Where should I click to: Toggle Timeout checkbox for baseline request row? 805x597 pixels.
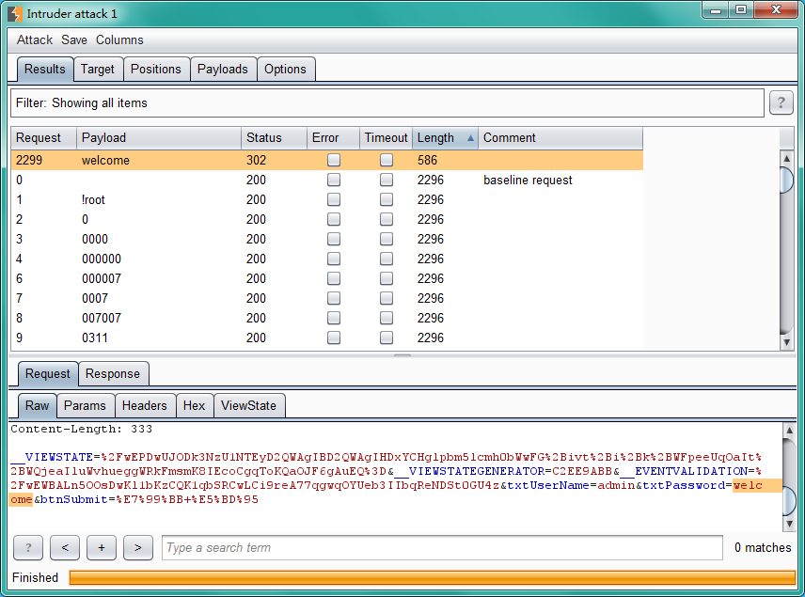[387, 180]
